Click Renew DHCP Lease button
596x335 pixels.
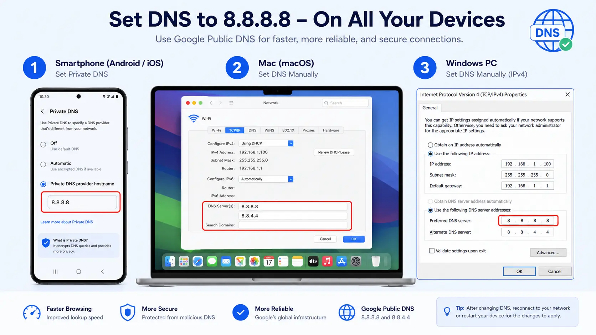click(334, 152)
